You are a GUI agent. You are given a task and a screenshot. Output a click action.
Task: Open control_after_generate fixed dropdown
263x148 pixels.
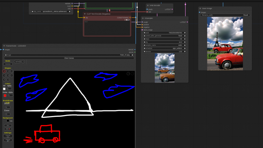click(x=165, y=36)
